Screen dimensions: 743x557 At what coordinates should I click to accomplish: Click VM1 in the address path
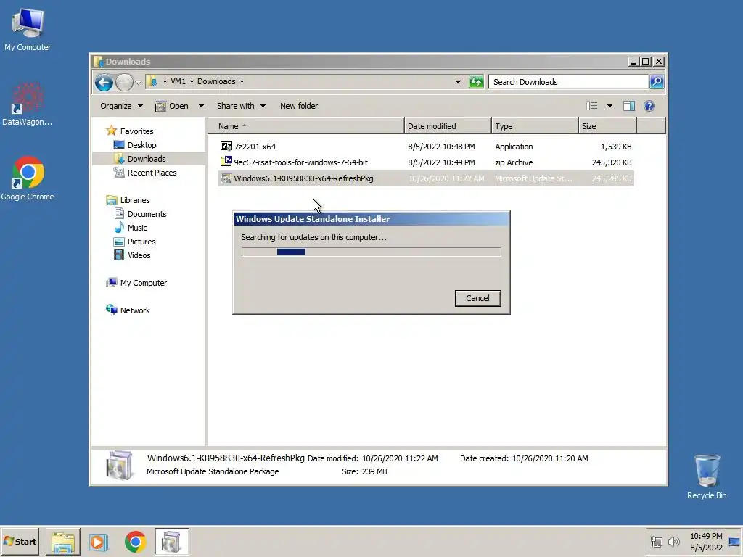(x=178, y=81)
